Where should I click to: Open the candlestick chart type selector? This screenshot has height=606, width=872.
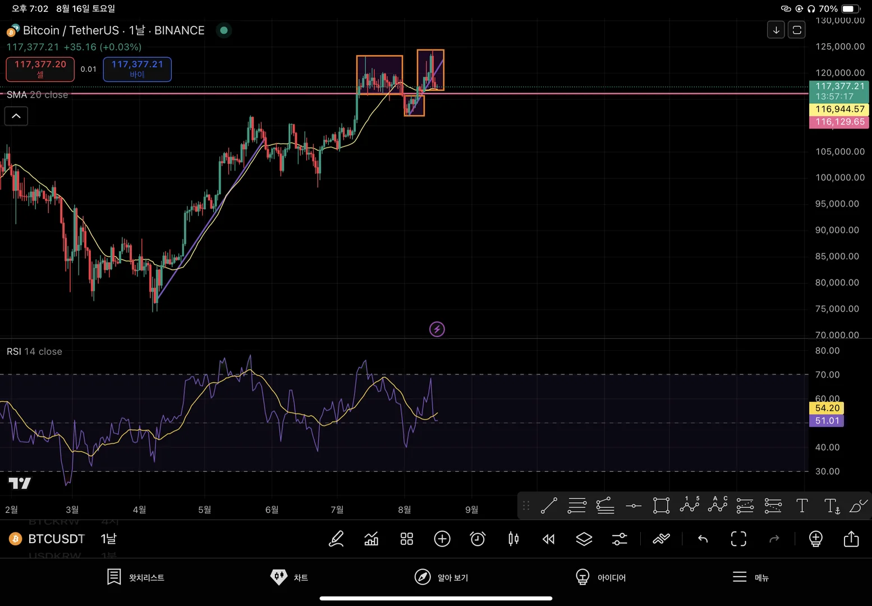(x=513, y=539)
